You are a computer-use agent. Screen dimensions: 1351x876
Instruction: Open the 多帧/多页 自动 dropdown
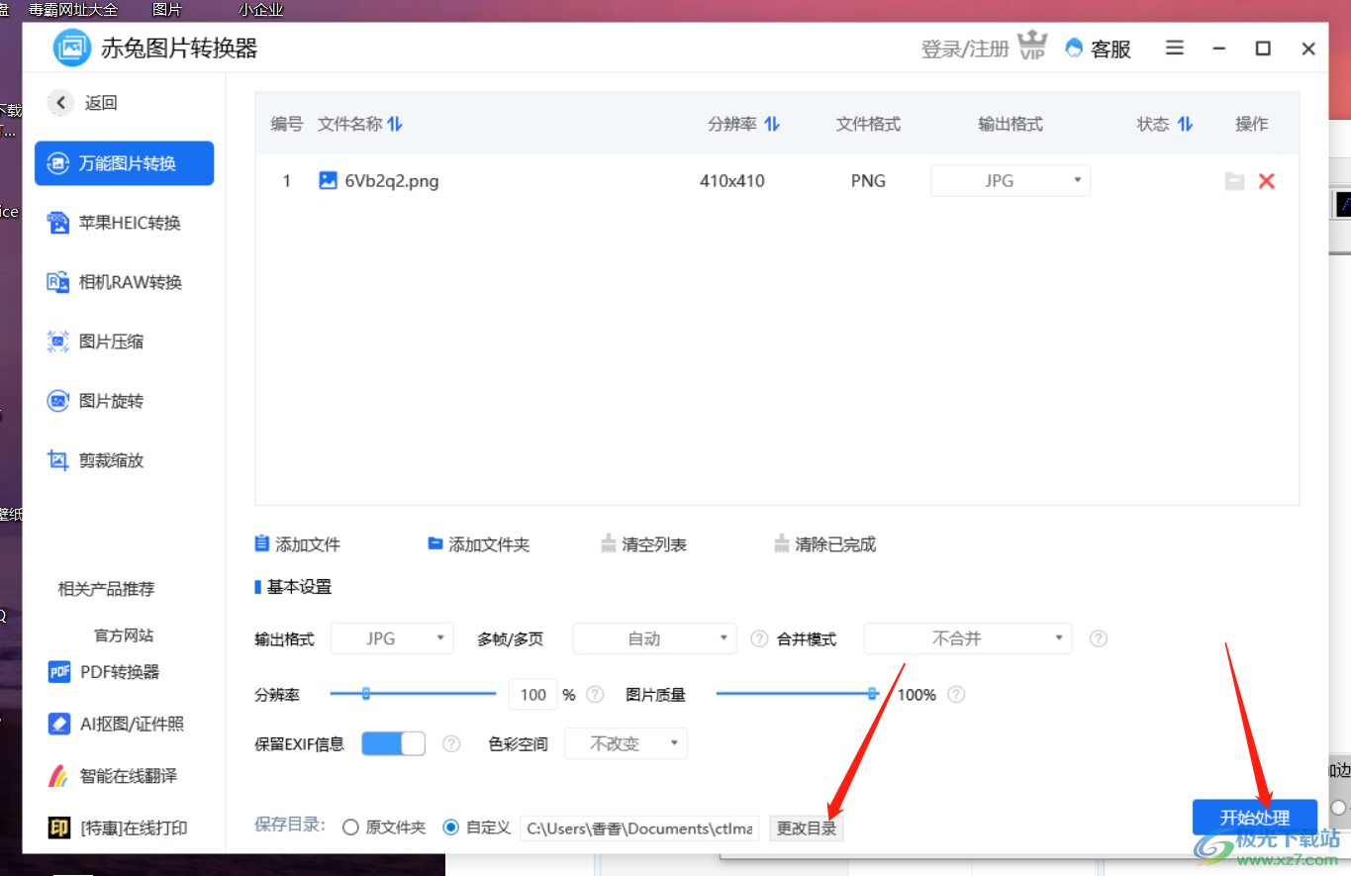[x=655, y=638]
